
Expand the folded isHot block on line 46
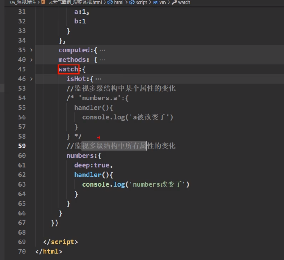pyautogui.click(x=31, y=79)
